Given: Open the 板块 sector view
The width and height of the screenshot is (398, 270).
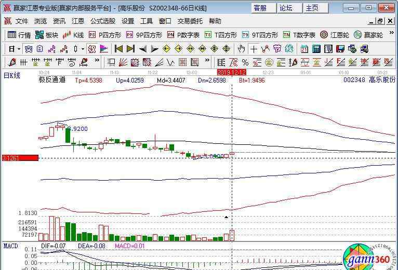Looking at the screenshot, I should coord(47,35).
